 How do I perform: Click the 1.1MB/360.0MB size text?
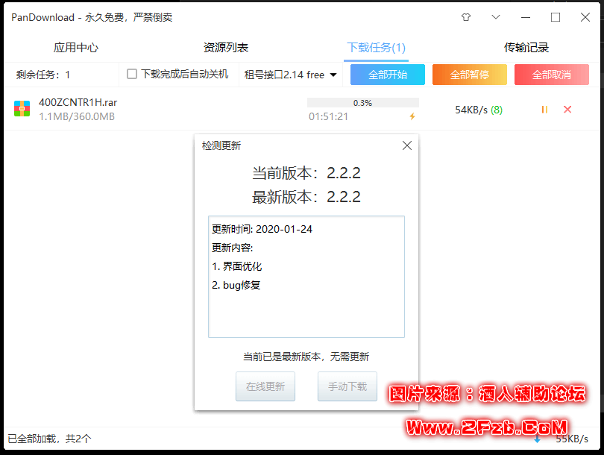tap(77, 116)
